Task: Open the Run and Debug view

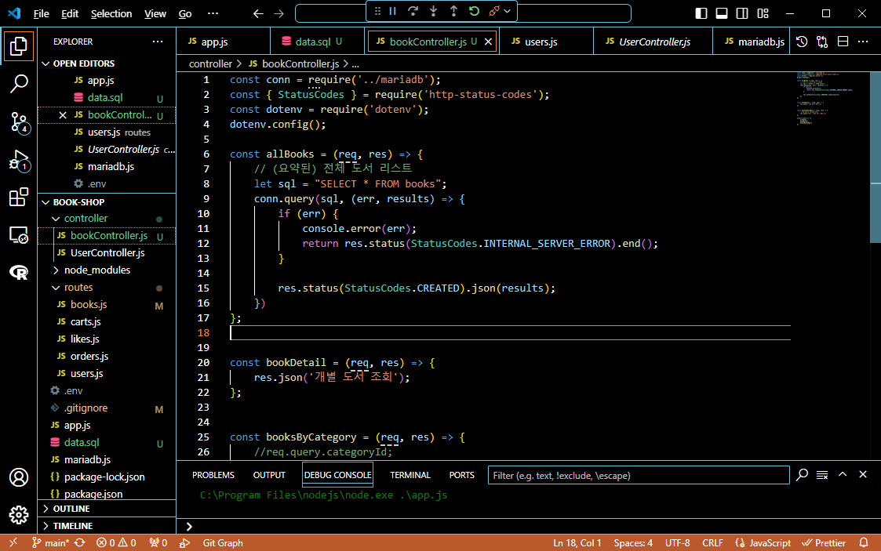Action: pos(19,161)
